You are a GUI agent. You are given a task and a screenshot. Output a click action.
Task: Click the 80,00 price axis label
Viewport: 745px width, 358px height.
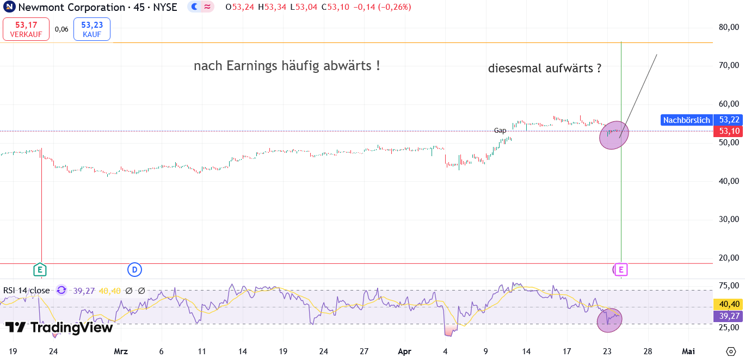[728, 27]
